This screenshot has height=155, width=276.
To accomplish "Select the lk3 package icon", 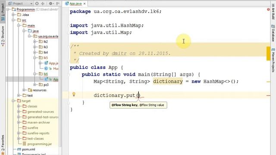I will point(41,47).
